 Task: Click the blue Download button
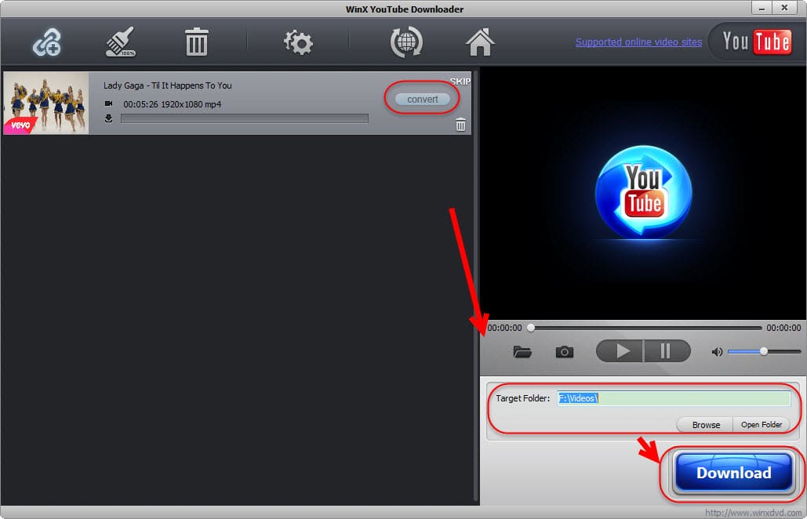click(733, 473)
